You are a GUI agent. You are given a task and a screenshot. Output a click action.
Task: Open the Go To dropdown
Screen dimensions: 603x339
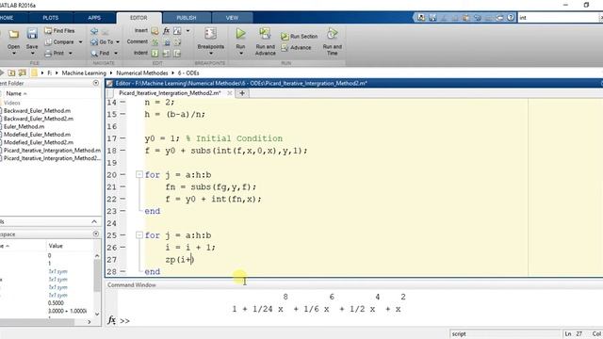[105, 41]
